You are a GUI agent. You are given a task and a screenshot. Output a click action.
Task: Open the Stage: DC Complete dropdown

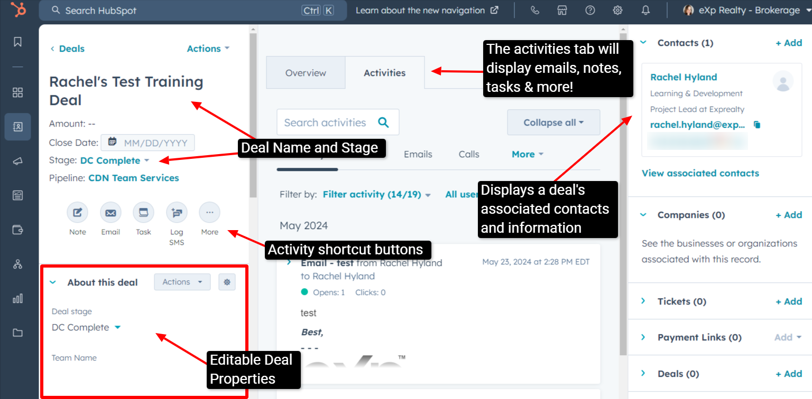[115, 160]
